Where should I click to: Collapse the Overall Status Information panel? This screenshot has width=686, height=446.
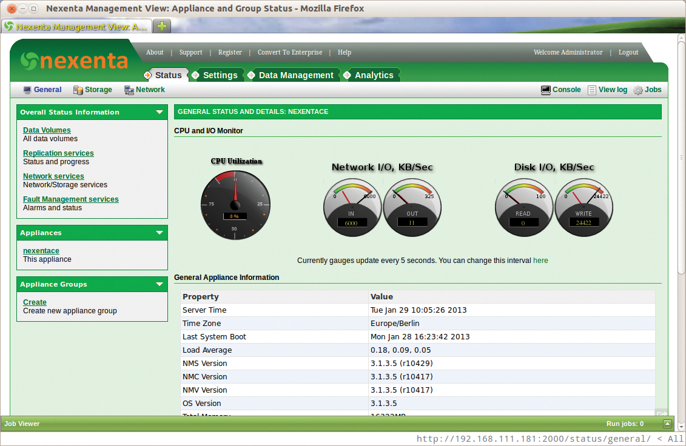point(160,112)
